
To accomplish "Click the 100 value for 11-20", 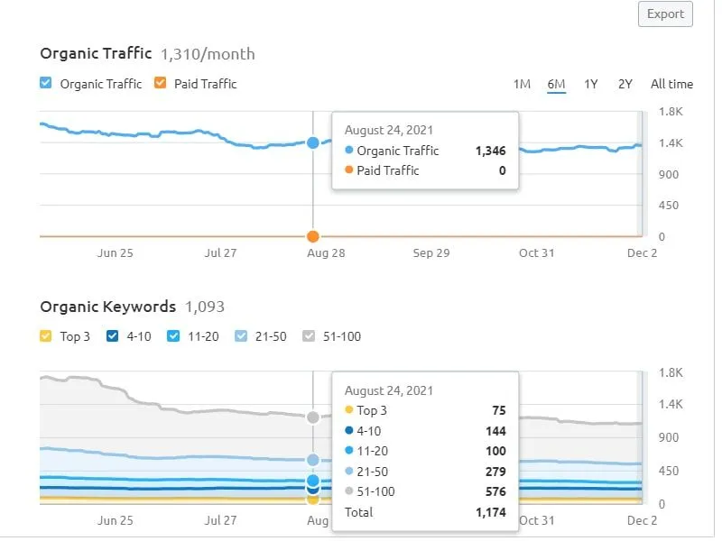I will 495,452.
